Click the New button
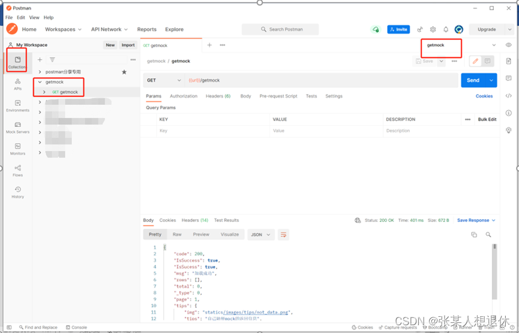Viewport: 519px width, 333px height. coord(110,46)
